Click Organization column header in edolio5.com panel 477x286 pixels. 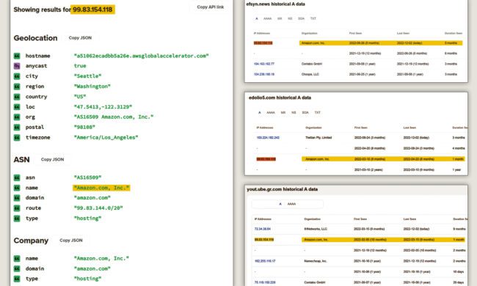click(313, 128)
